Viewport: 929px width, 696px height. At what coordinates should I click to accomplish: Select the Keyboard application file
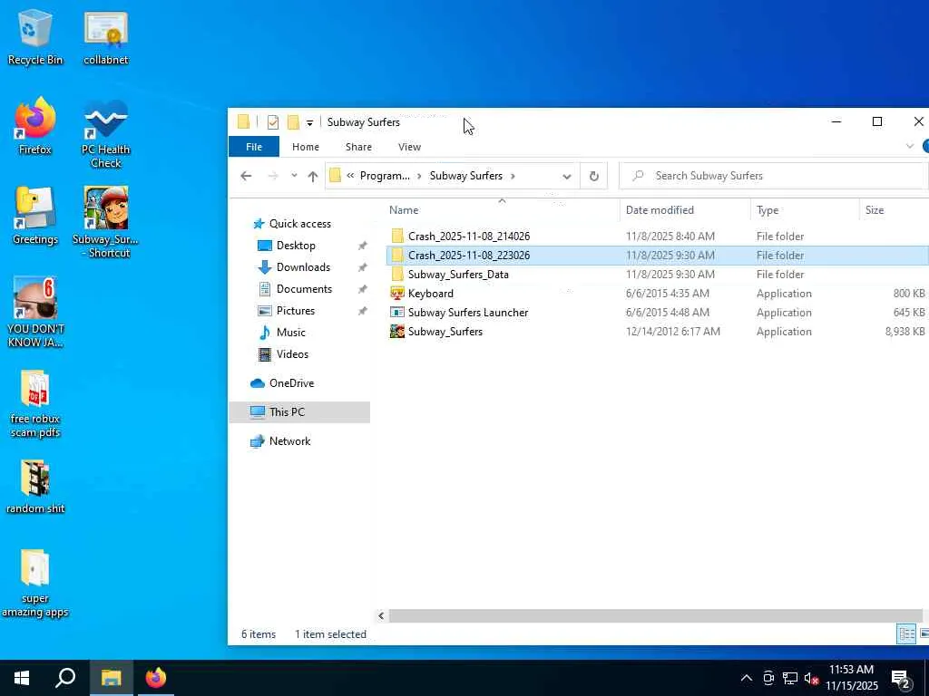pos(657,293)
